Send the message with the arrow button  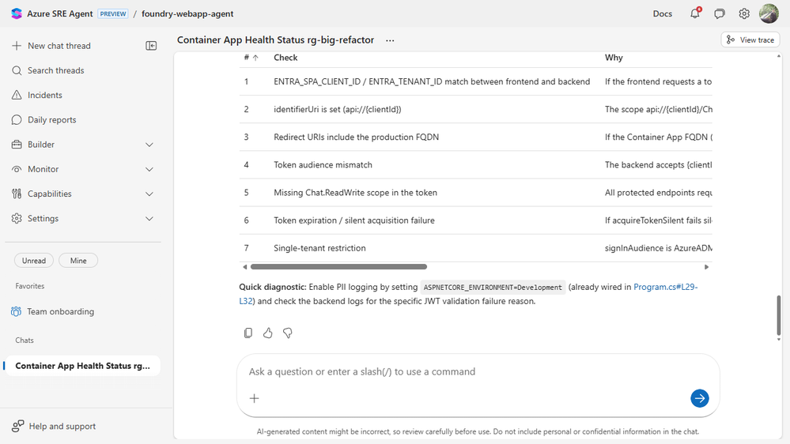tap(699, 398)
